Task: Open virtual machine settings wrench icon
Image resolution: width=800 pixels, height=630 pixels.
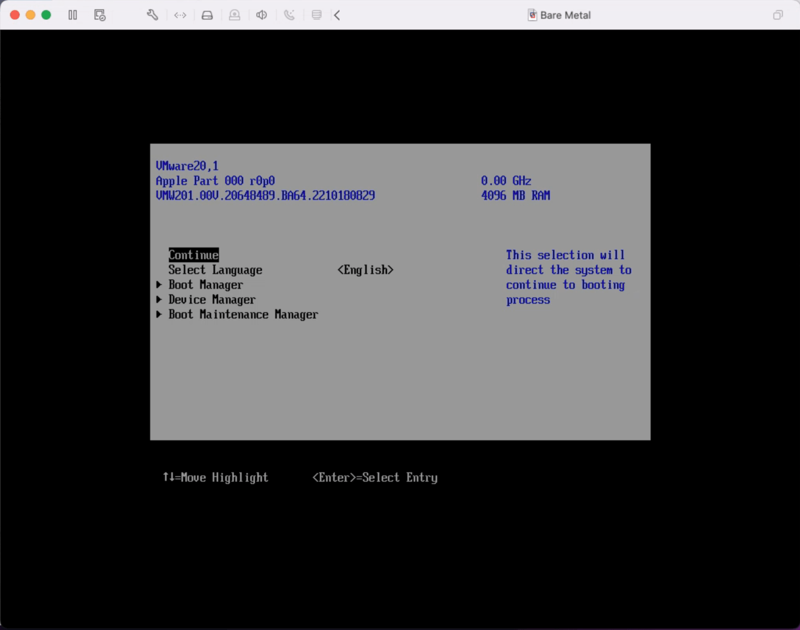Action: pyautogui.click(x=152, y=15)
